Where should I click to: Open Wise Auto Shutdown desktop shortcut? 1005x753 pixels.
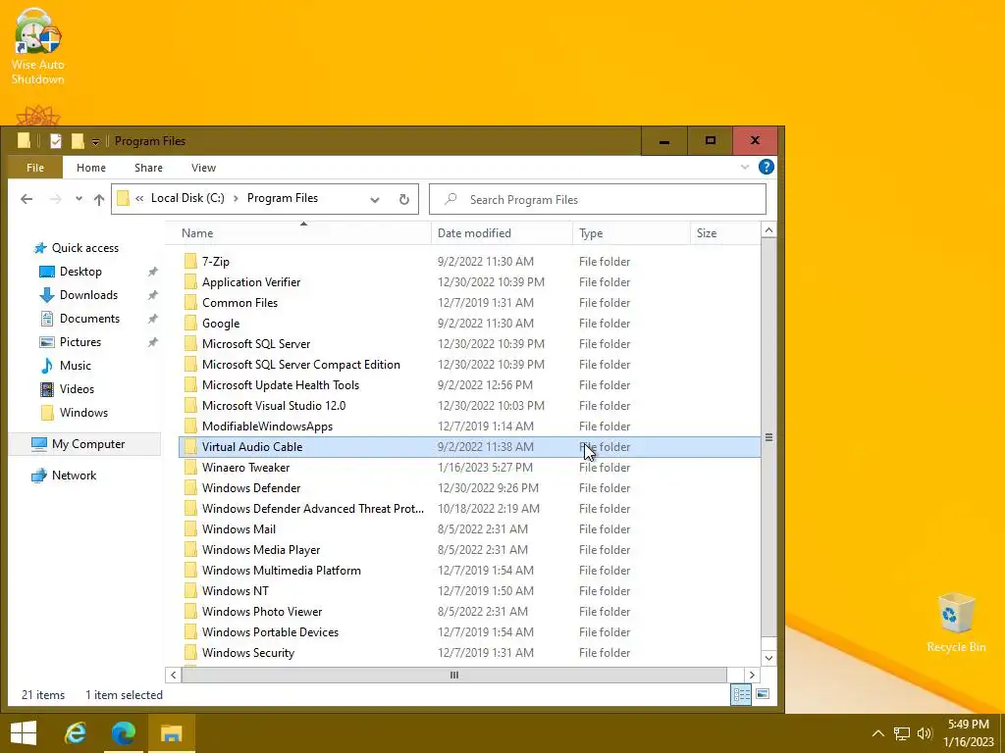coord(38,47)
